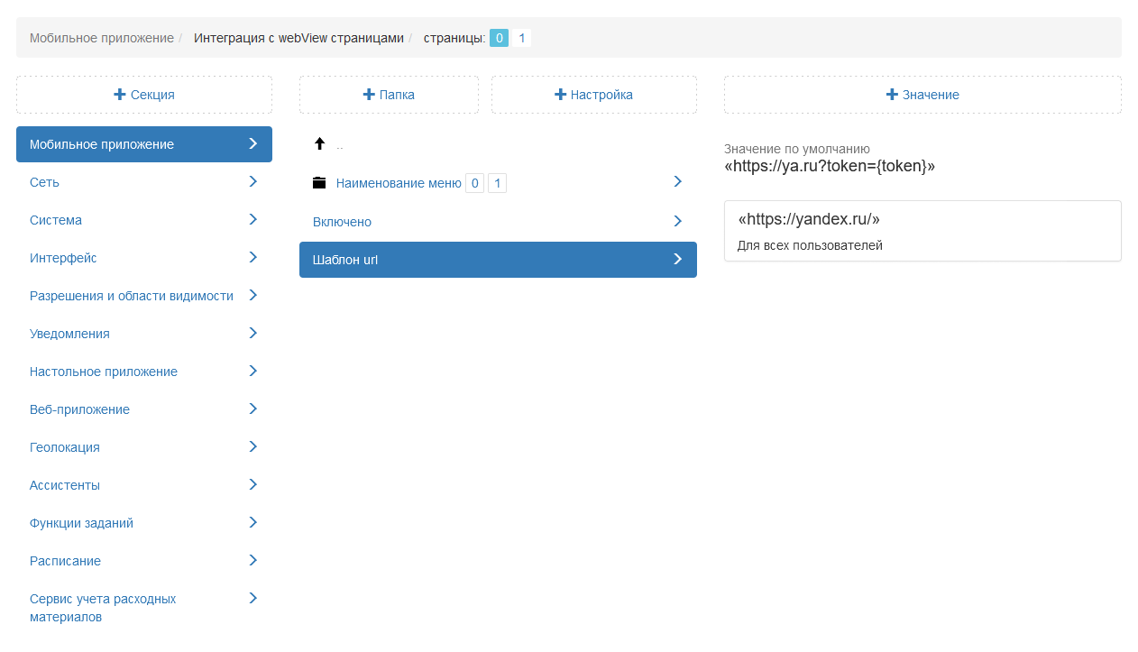This screenshot has height=652, width=1138.
Task: Select the Включено setting
Action: click(x=342, y=222)
